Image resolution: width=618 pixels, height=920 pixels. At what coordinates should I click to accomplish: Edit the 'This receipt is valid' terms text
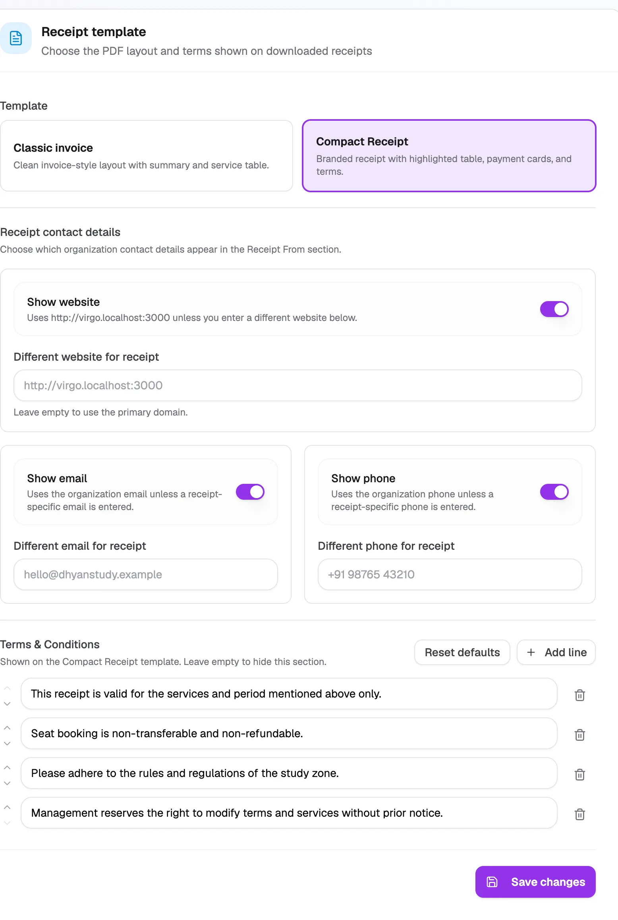[x=289, y=694]
